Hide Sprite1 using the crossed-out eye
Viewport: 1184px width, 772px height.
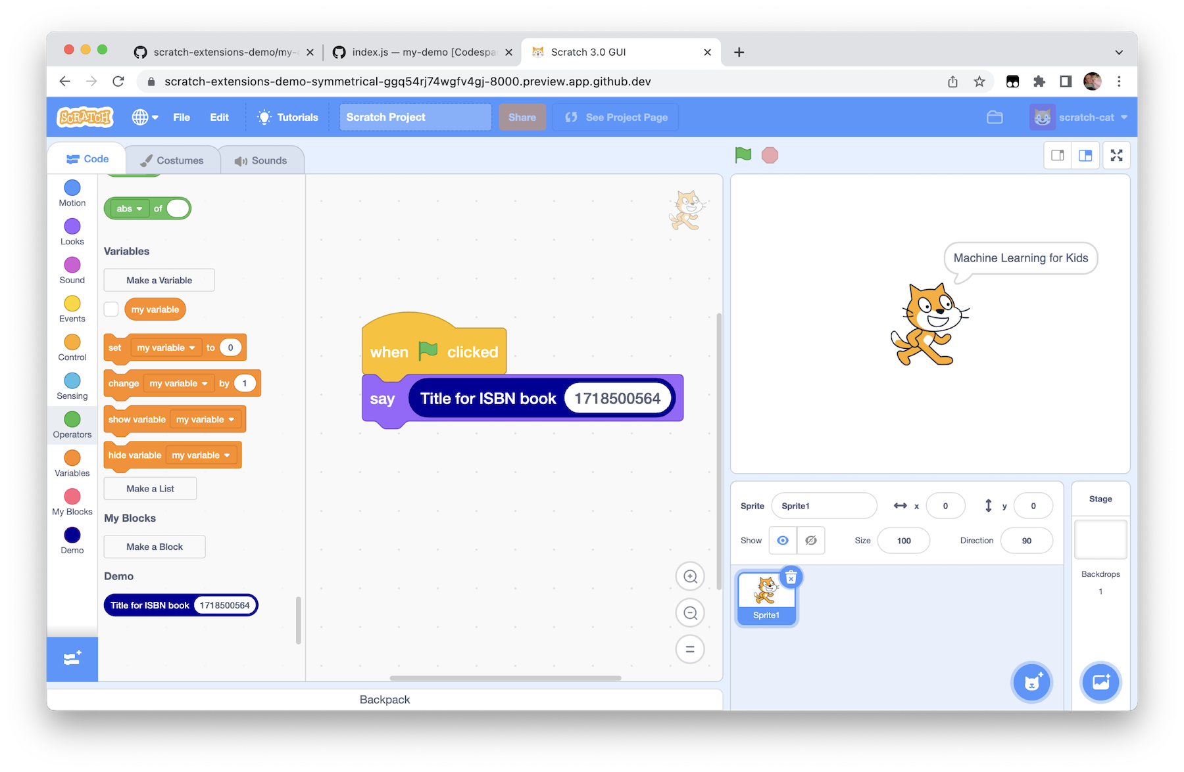coord(811,540)
